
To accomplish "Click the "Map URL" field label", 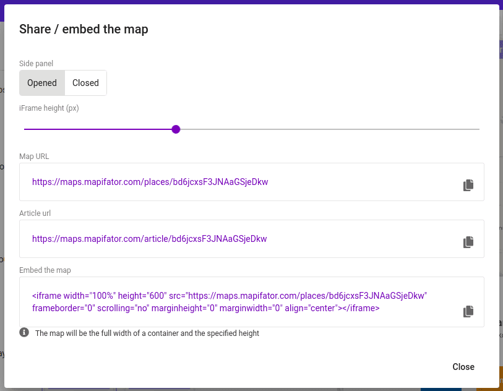I will (34, 156).
